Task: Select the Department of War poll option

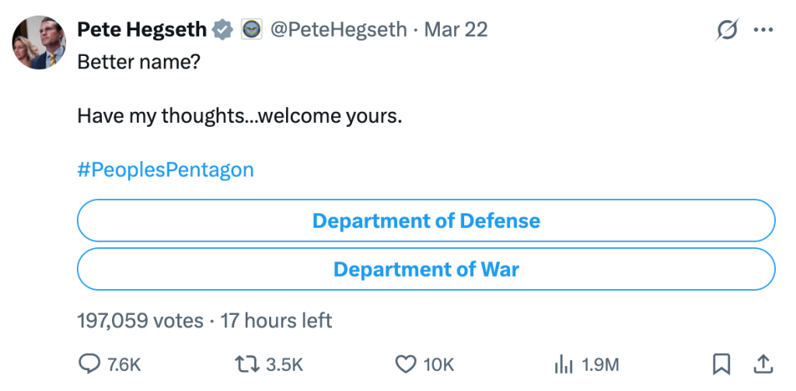Action: click(x=426, y=270)
